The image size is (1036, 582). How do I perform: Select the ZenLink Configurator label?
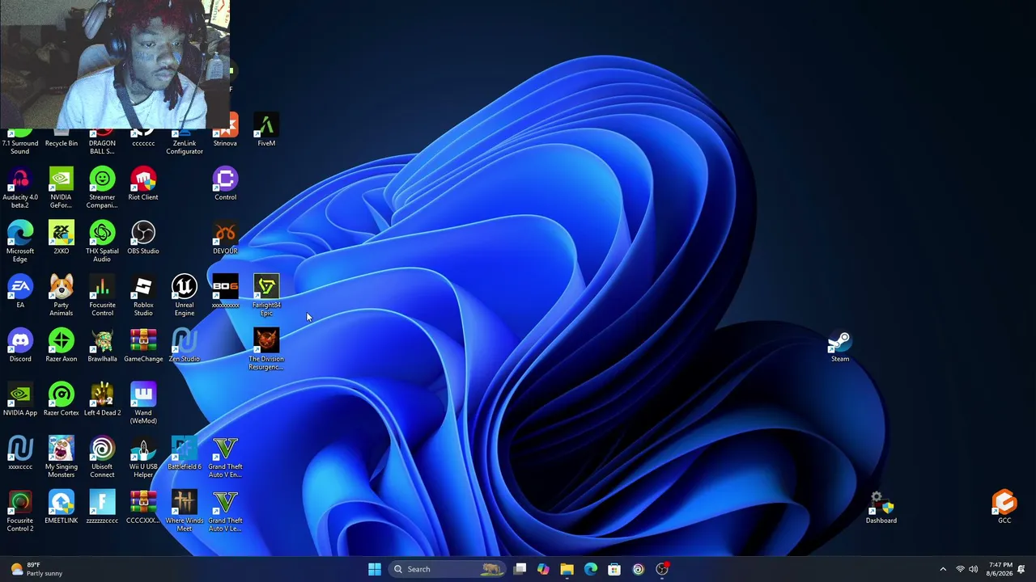click(185, 147)
